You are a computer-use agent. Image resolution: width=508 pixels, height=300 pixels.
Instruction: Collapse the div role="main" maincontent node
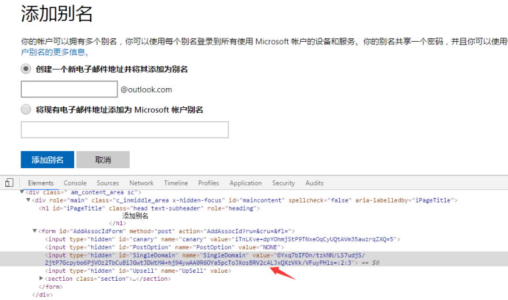(x=28, y=200)
